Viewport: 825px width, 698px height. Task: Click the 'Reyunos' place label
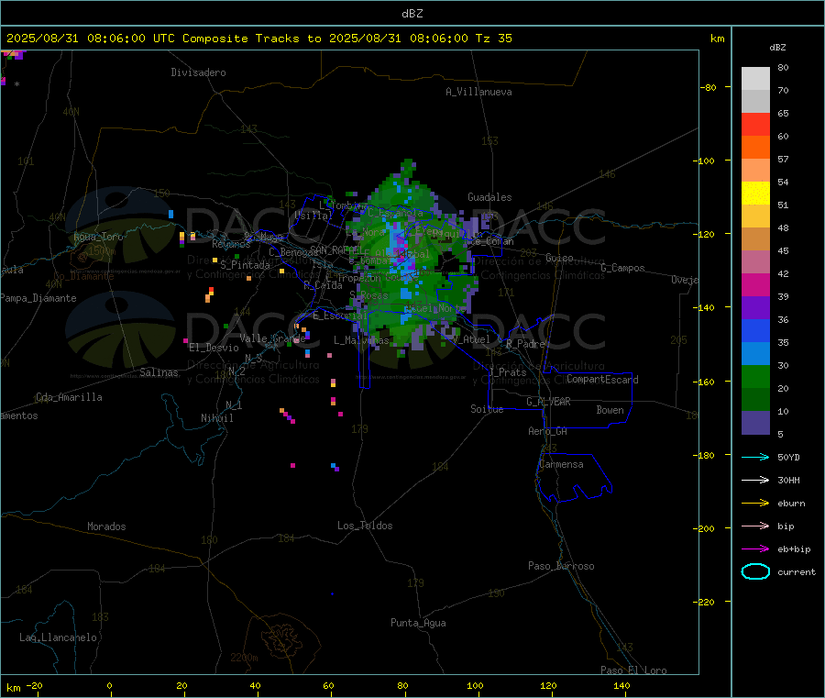(232, 244)
